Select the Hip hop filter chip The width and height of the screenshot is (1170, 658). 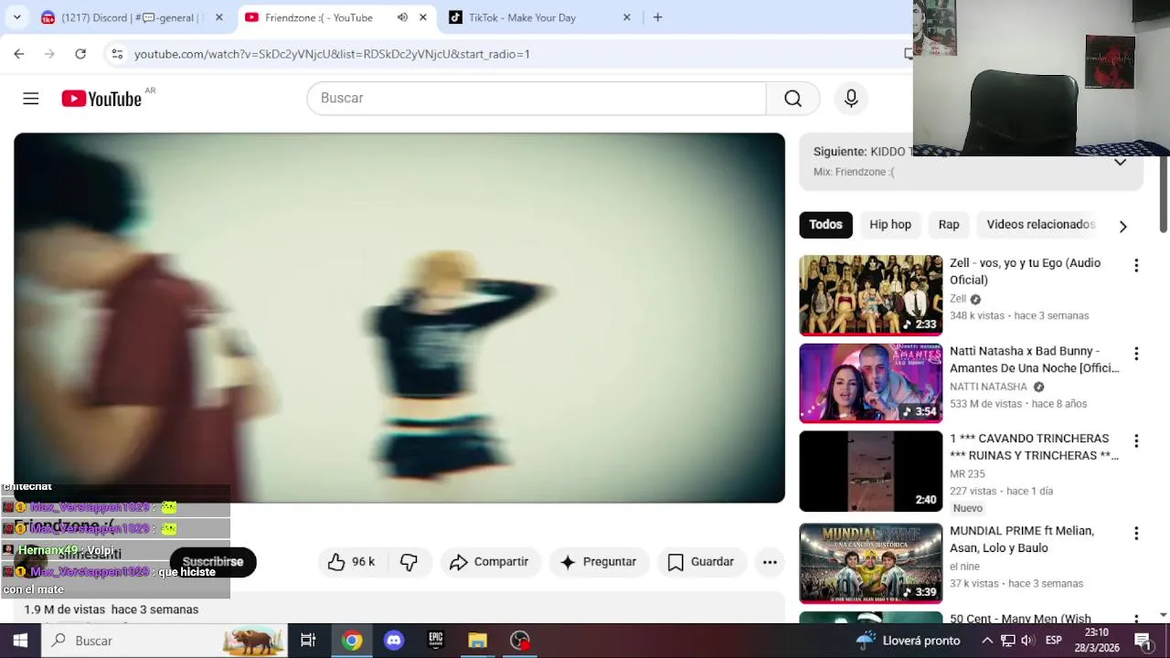click(890, 225)
